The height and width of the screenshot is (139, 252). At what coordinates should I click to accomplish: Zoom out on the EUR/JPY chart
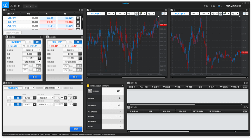[247, 14]
